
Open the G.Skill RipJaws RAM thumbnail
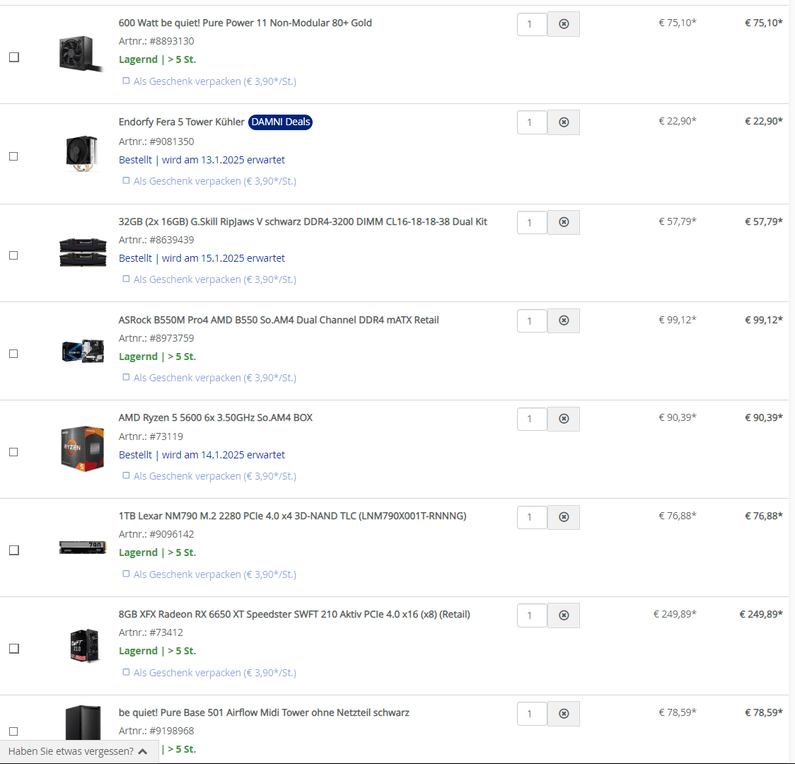(x=83, y=252)
